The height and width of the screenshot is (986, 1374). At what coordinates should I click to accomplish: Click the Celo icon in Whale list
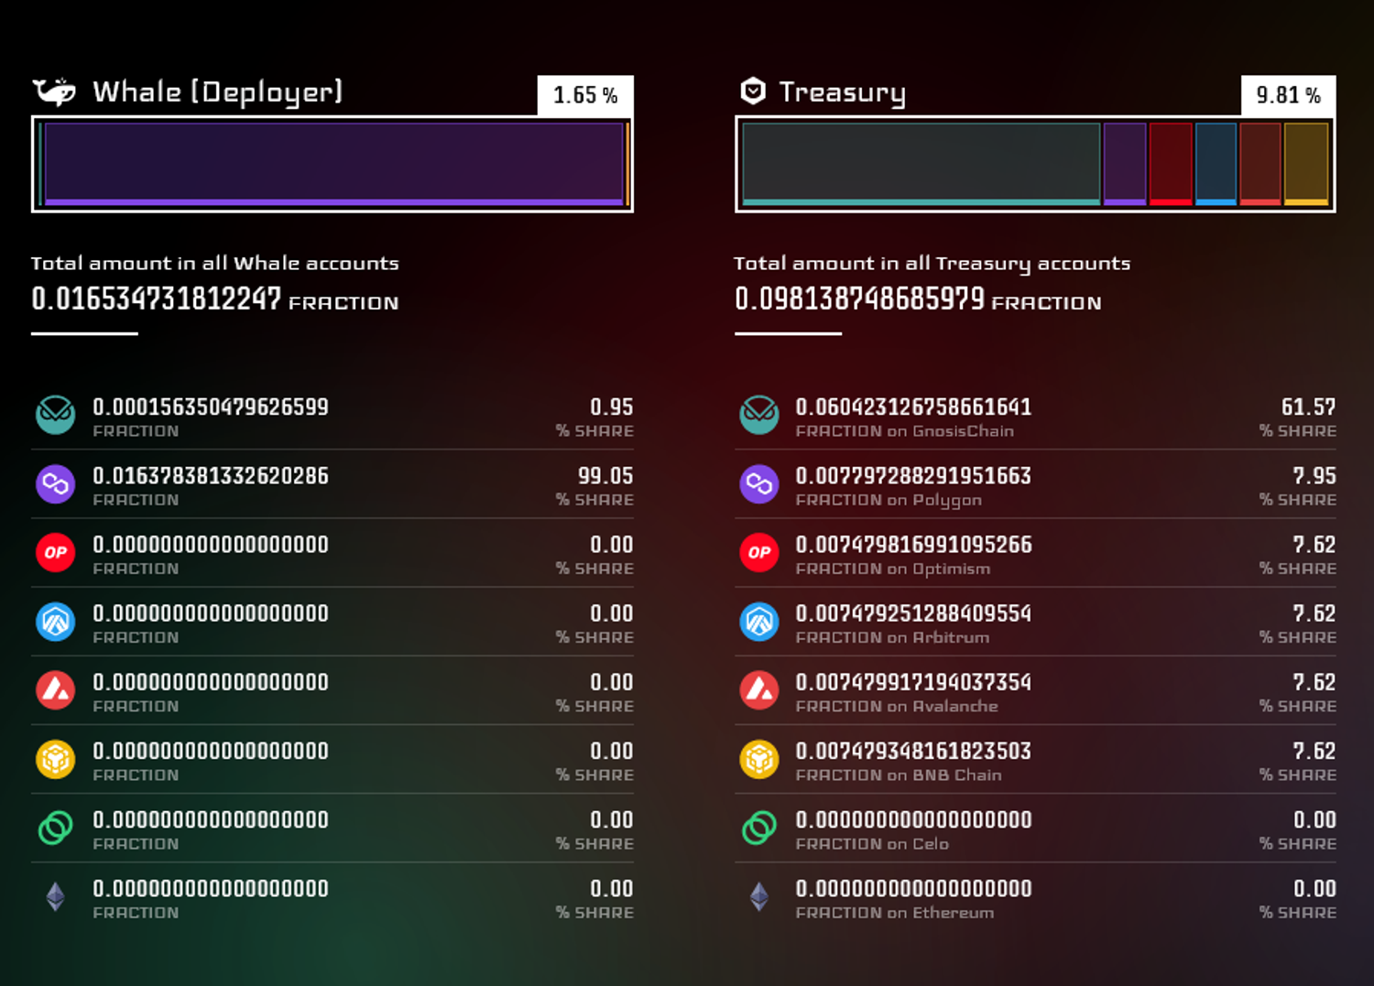click(x=55, y=828)
